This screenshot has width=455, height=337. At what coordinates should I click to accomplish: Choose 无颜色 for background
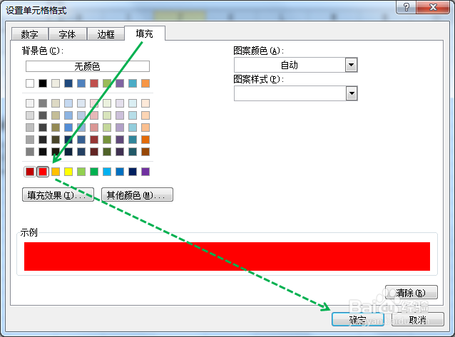click(88, 66)
